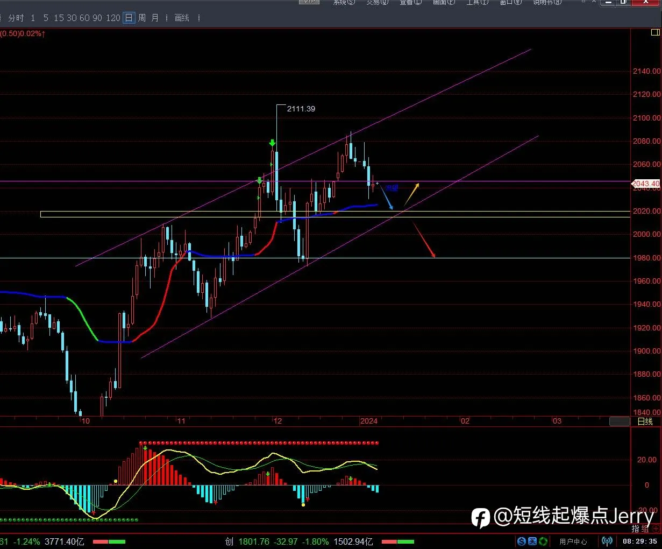Click the 08:29:35 clock display

[640, 541]
